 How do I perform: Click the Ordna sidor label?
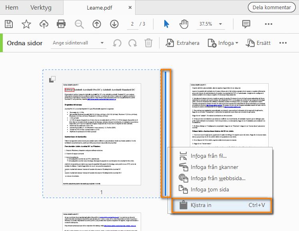(25, 43)
